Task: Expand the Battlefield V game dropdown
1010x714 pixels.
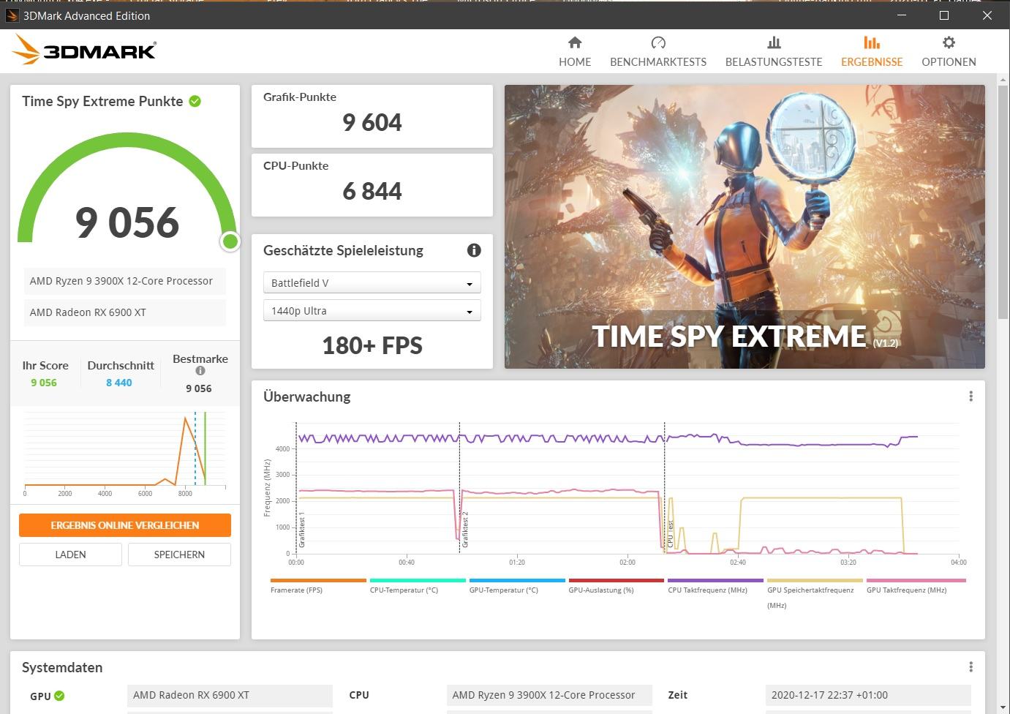Action: (372, 283)
